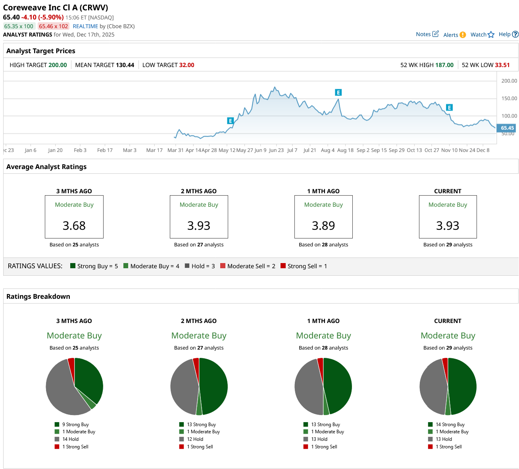Click 'Based on 29 analysts' under the CURRENT rating box
This screenshot has width=519, height=469.
point(448,245)
